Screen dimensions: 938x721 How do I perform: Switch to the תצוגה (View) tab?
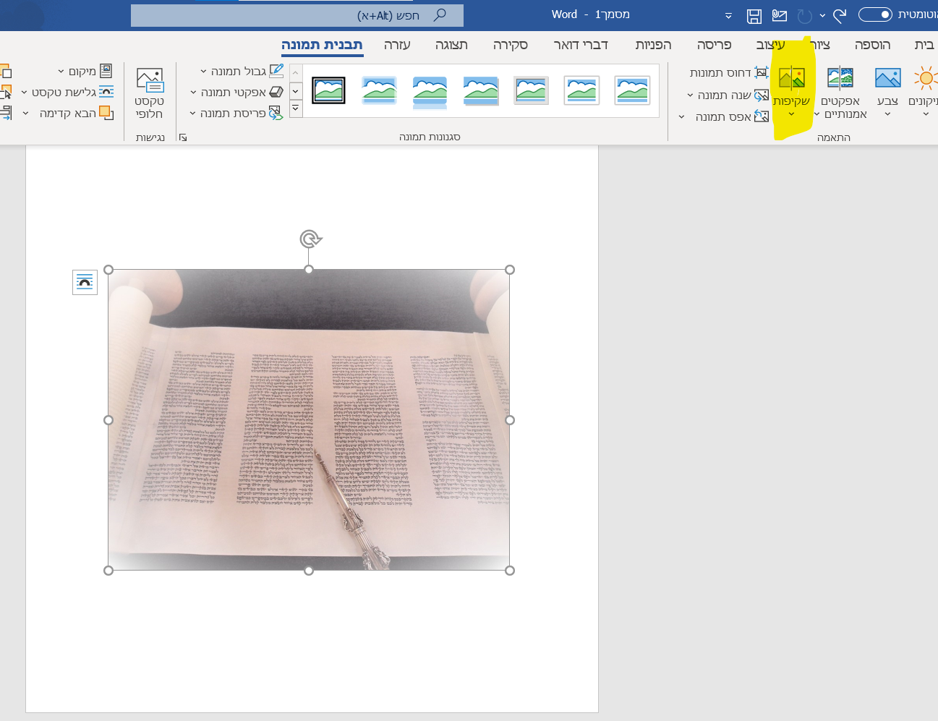(x=451, y=45)
